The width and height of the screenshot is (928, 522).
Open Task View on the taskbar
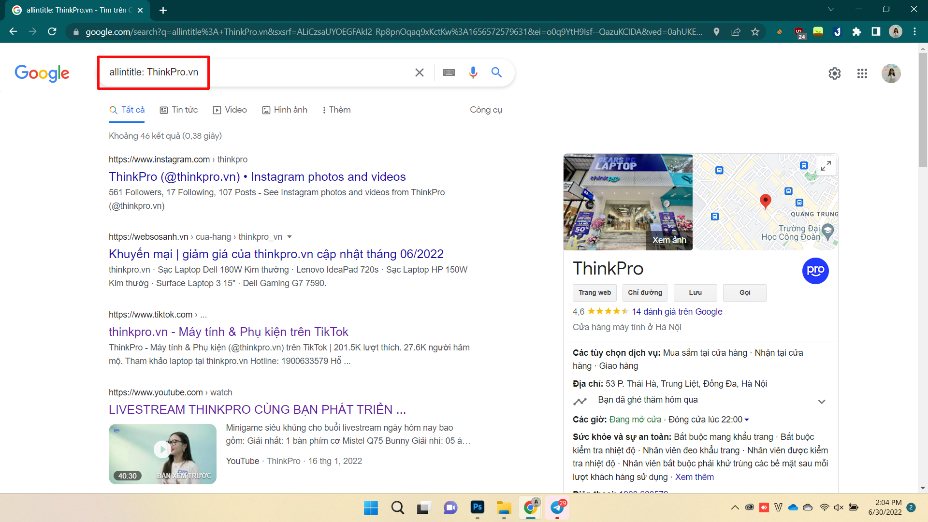pos(424,507)
